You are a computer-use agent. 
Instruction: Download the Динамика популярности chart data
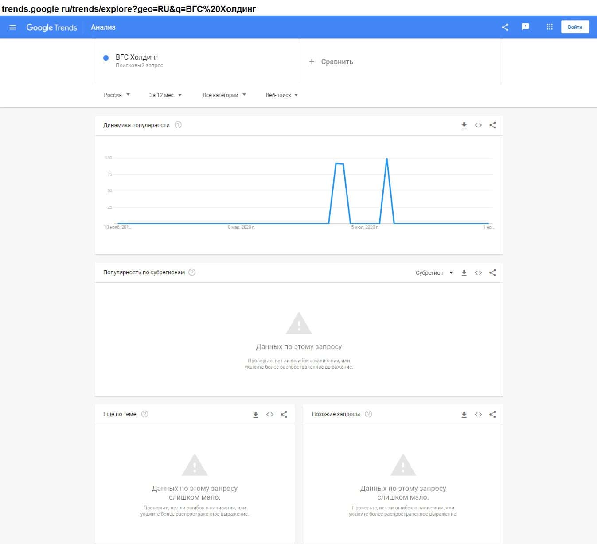[464, 125]
